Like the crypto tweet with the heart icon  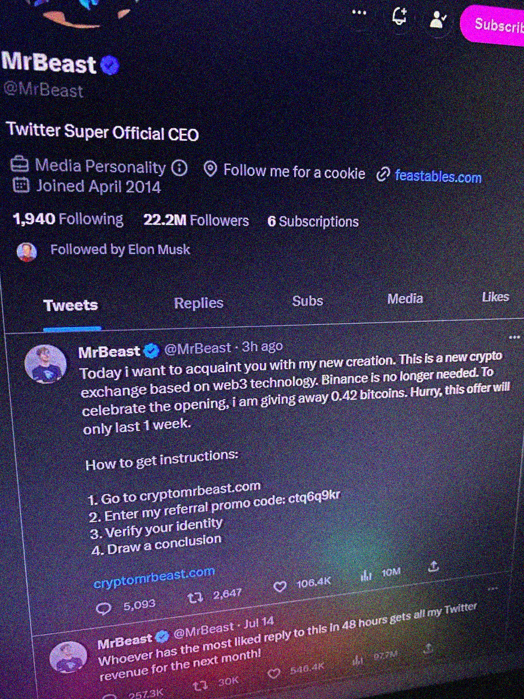(280, 587)
